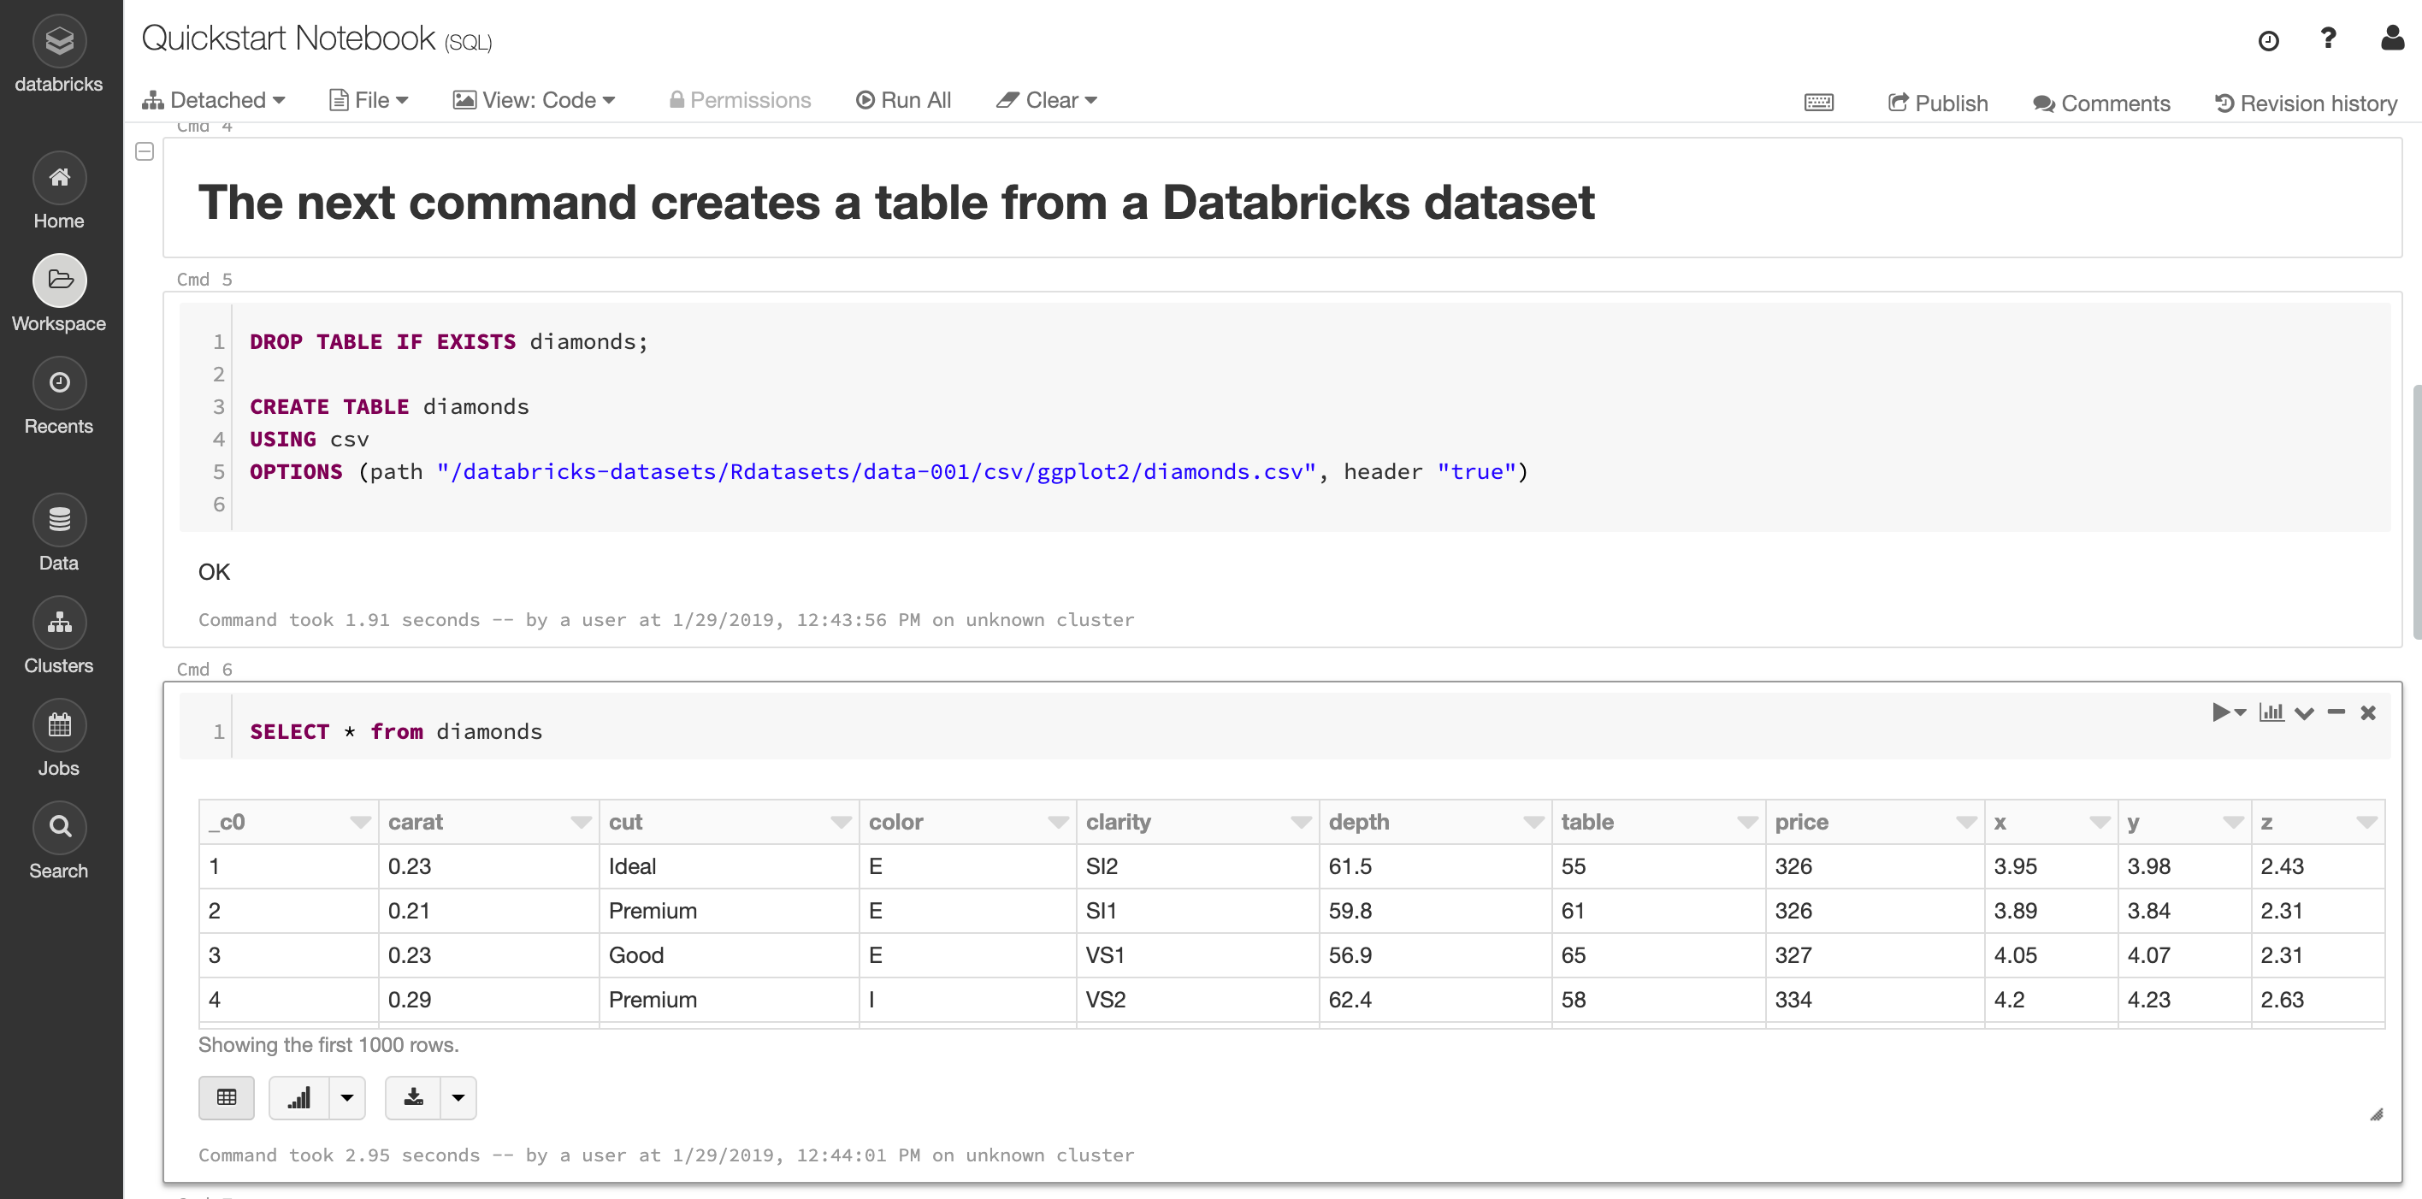Screen dimensions: 2422x1199
Task: Click the markdown heading text cell
Action: [1283, 198]
